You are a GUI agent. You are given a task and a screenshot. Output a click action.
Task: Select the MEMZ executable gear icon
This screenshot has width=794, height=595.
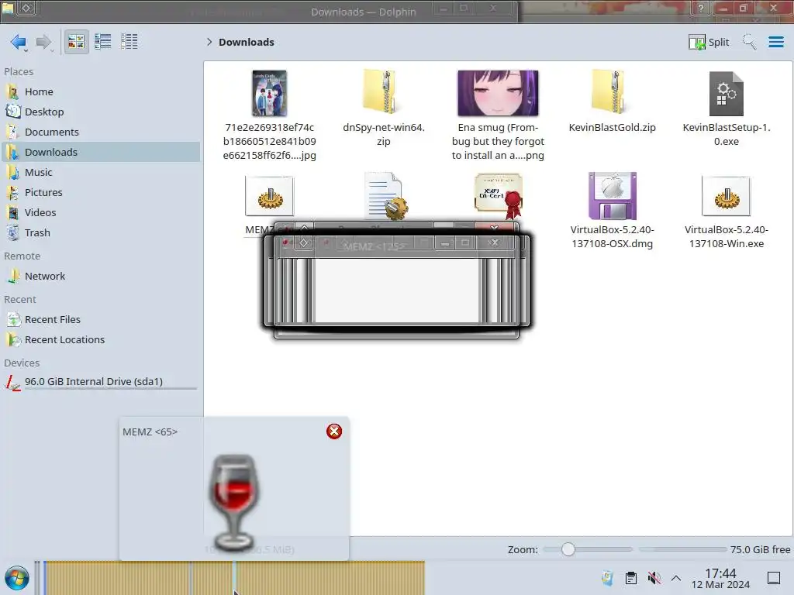coord(269,196)
